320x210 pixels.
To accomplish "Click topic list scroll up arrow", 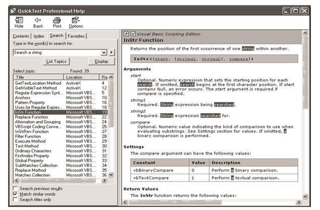I will tap(111, 77).
